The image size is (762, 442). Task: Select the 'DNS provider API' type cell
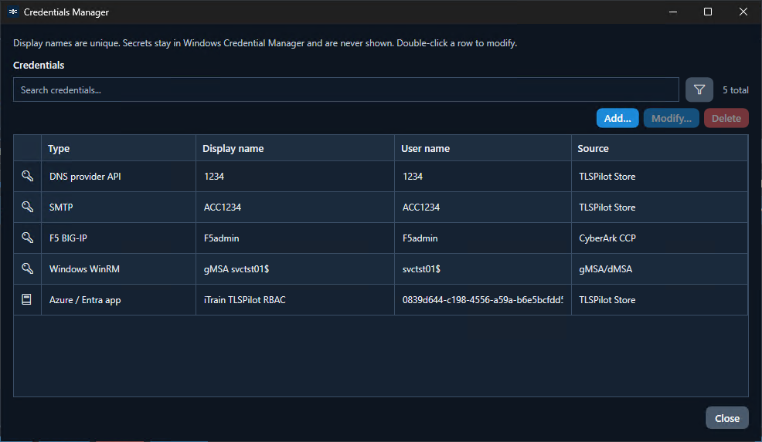118,177
